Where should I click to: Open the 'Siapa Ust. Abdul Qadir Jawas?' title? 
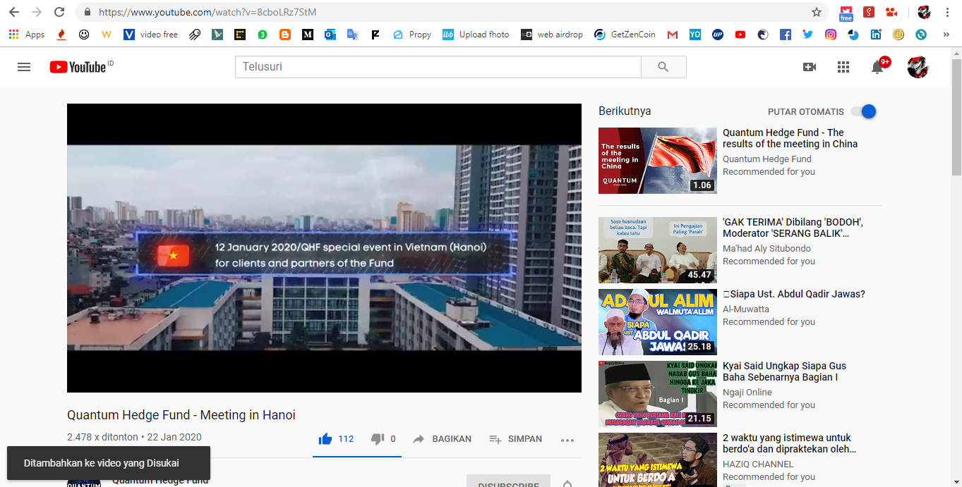(794, 294)
